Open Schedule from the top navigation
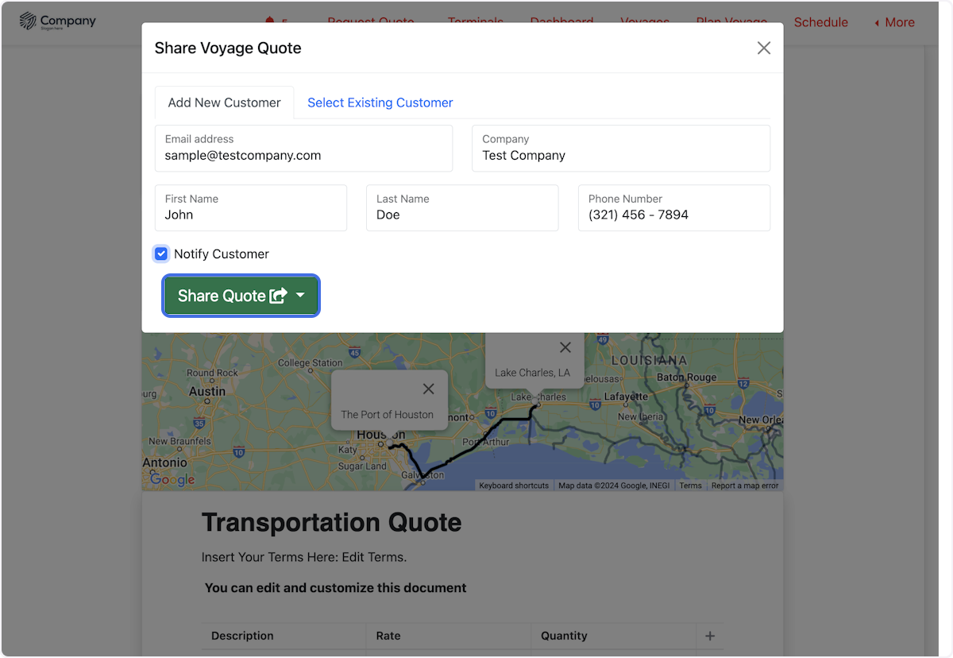The image size is (953, 658). (x=820, y=22)
